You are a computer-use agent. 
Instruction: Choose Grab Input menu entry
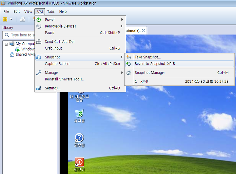pyautogui.click(x=80, y=48)
